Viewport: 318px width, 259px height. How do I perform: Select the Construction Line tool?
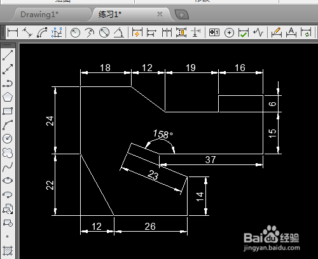tap(8, 69)
